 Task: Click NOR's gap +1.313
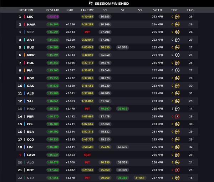click(x=70, y=55)
